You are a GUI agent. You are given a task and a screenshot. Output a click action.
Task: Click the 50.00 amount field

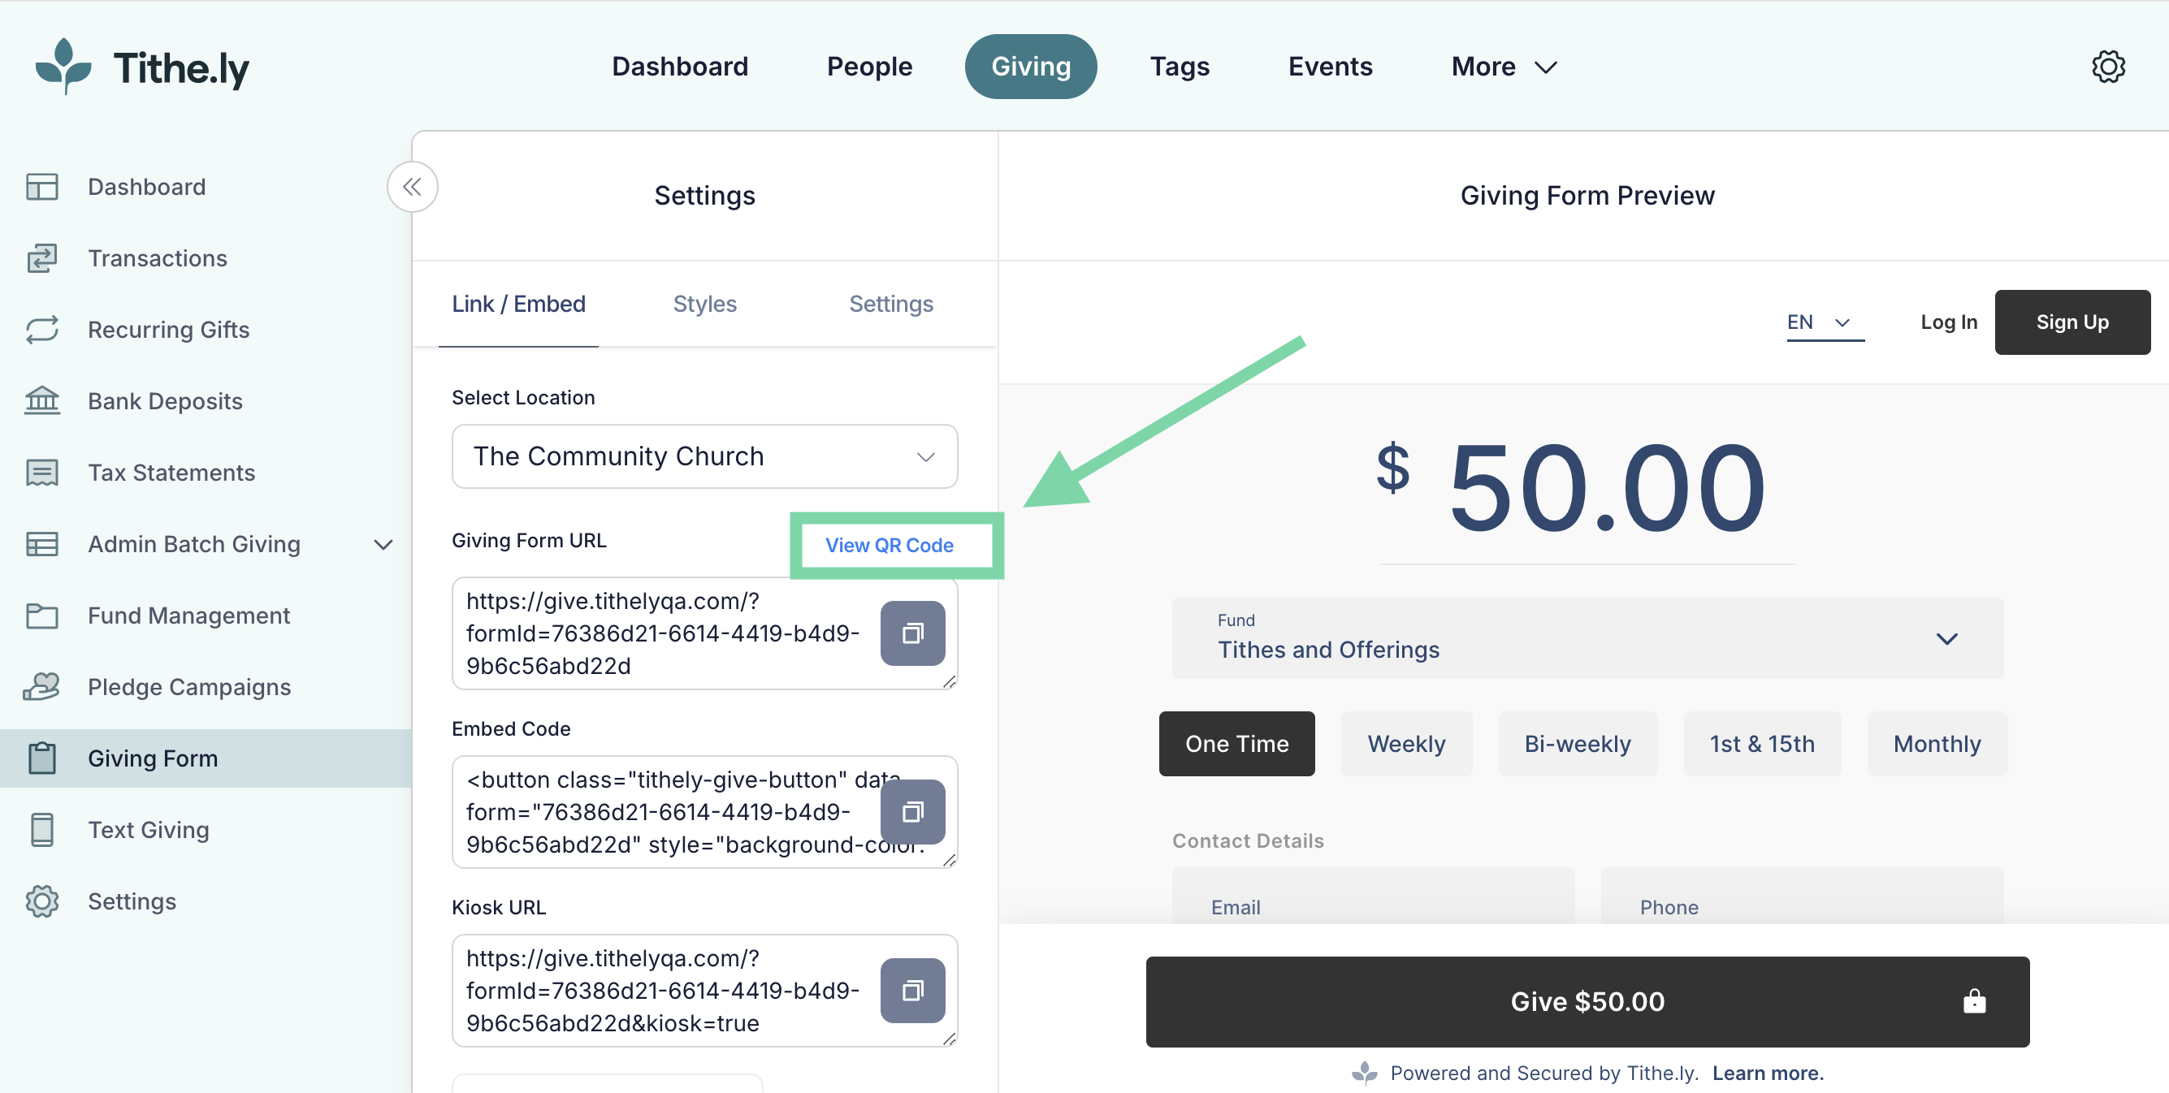click(1606, 488)
